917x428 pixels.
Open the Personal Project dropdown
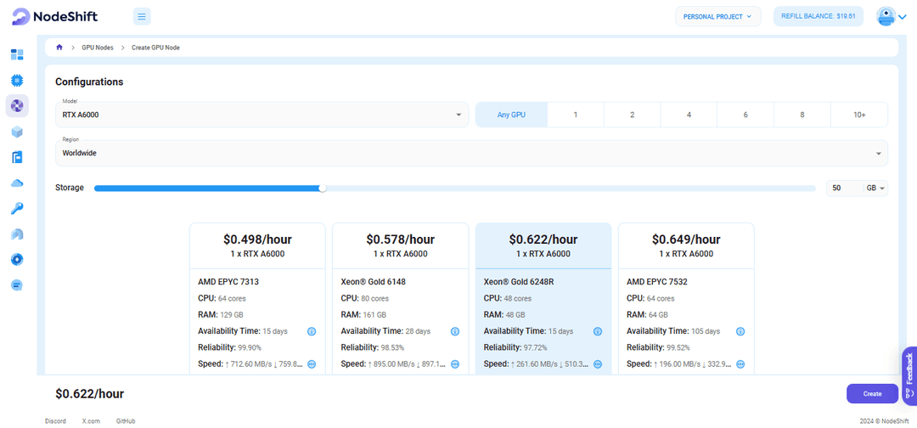pyautogui.click(x=718, y=16)
